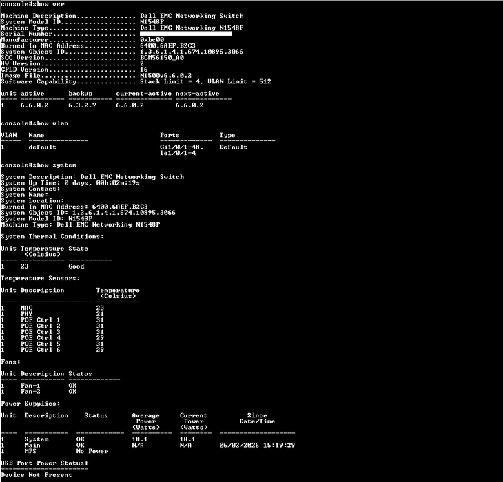Click the 'console#show system' command line

(x=39, y=165)
